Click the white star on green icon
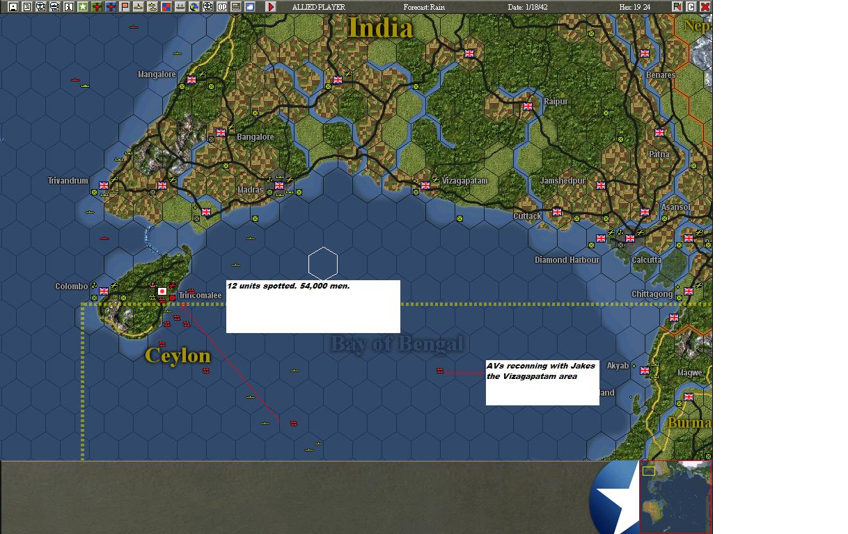The image size is (848, 534). click(x=82, y=7)
